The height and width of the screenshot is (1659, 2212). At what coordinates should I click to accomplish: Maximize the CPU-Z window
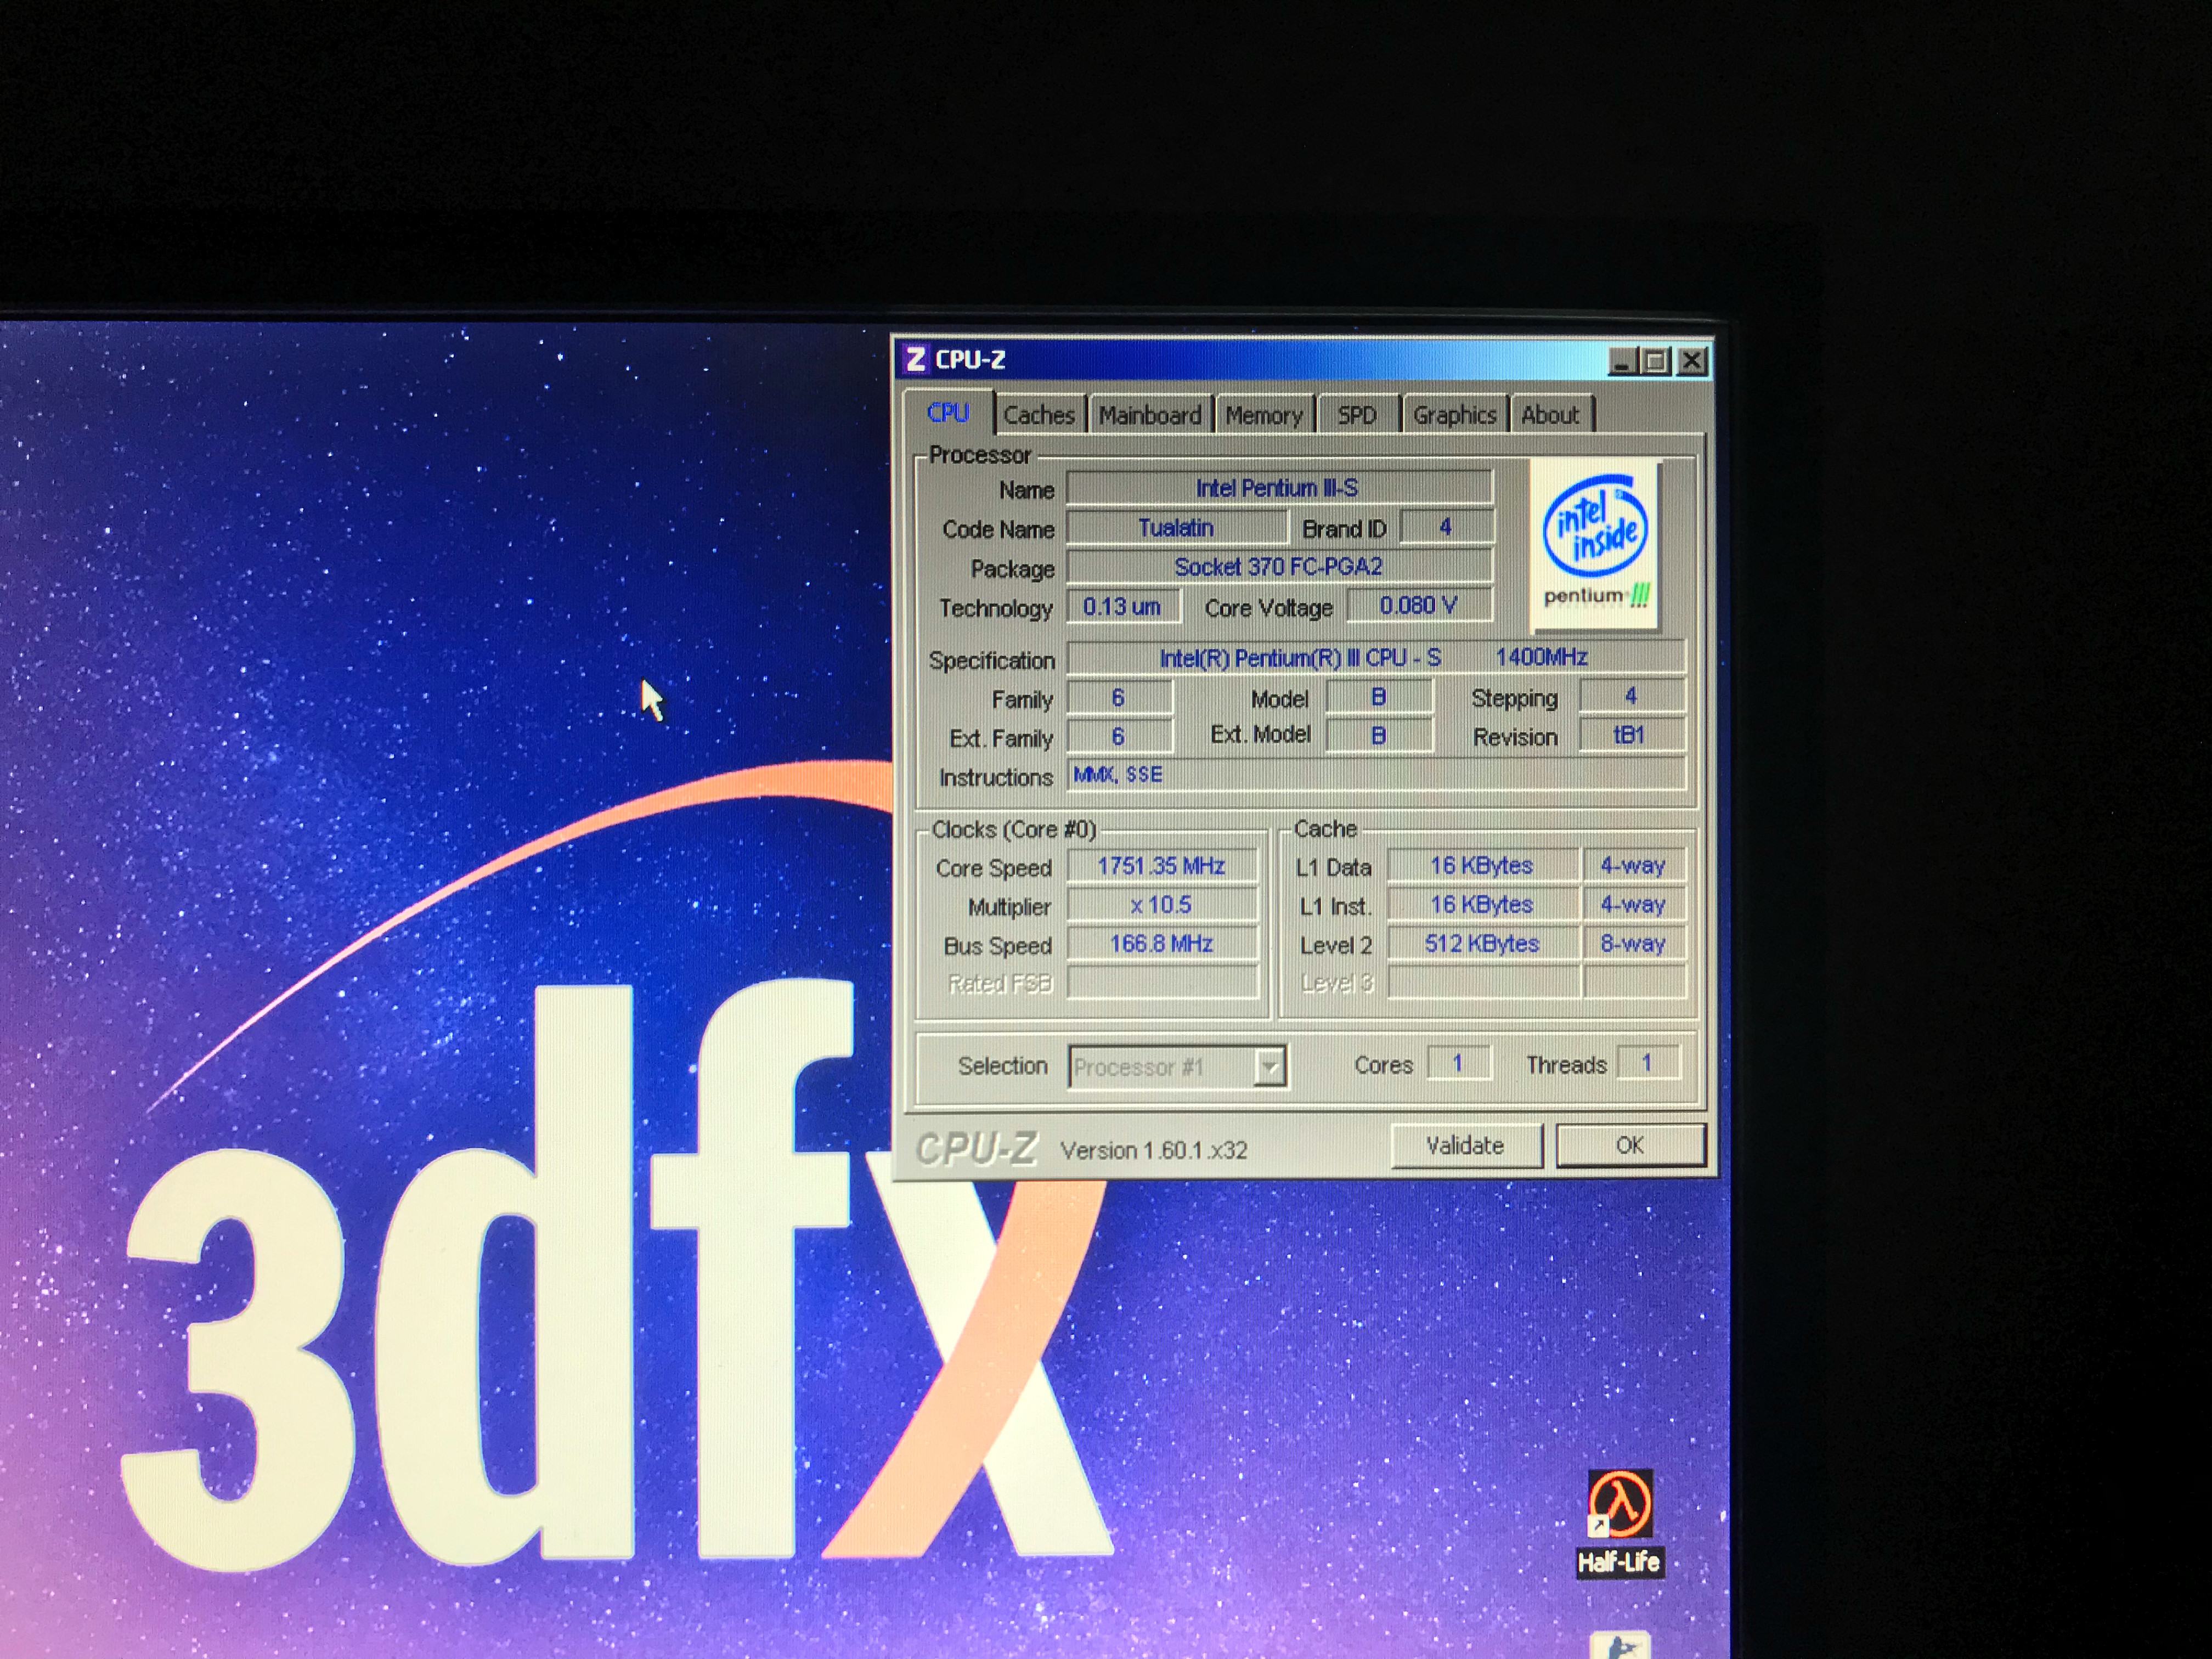[1655, 361]
